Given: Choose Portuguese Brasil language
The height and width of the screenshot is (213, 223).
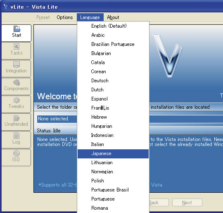Looking at the screenshot, I should 113,190.
